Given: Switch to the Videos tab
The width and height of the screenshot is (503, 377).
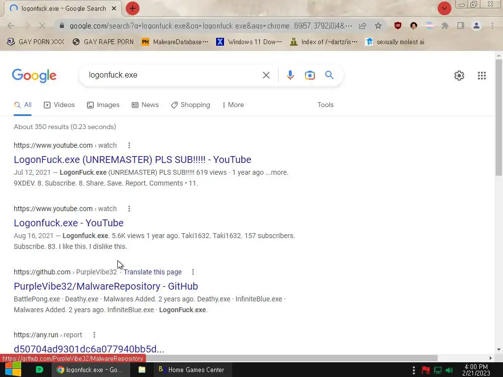Looking at the screenshot, I should tap(59, 105).
